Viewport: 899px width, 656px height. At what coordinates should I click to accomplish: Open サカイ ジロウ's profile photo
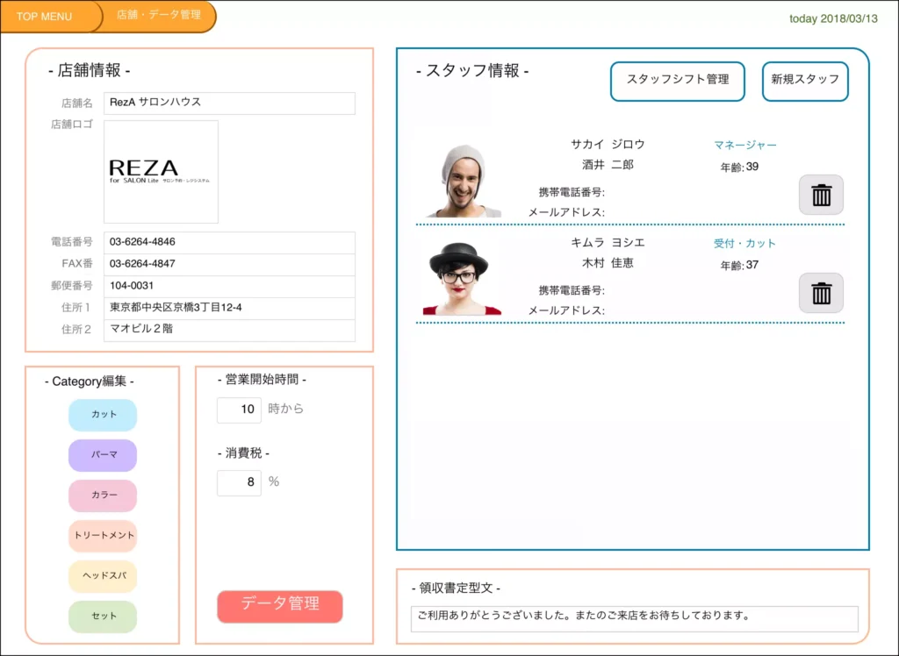tap(463, 182)
